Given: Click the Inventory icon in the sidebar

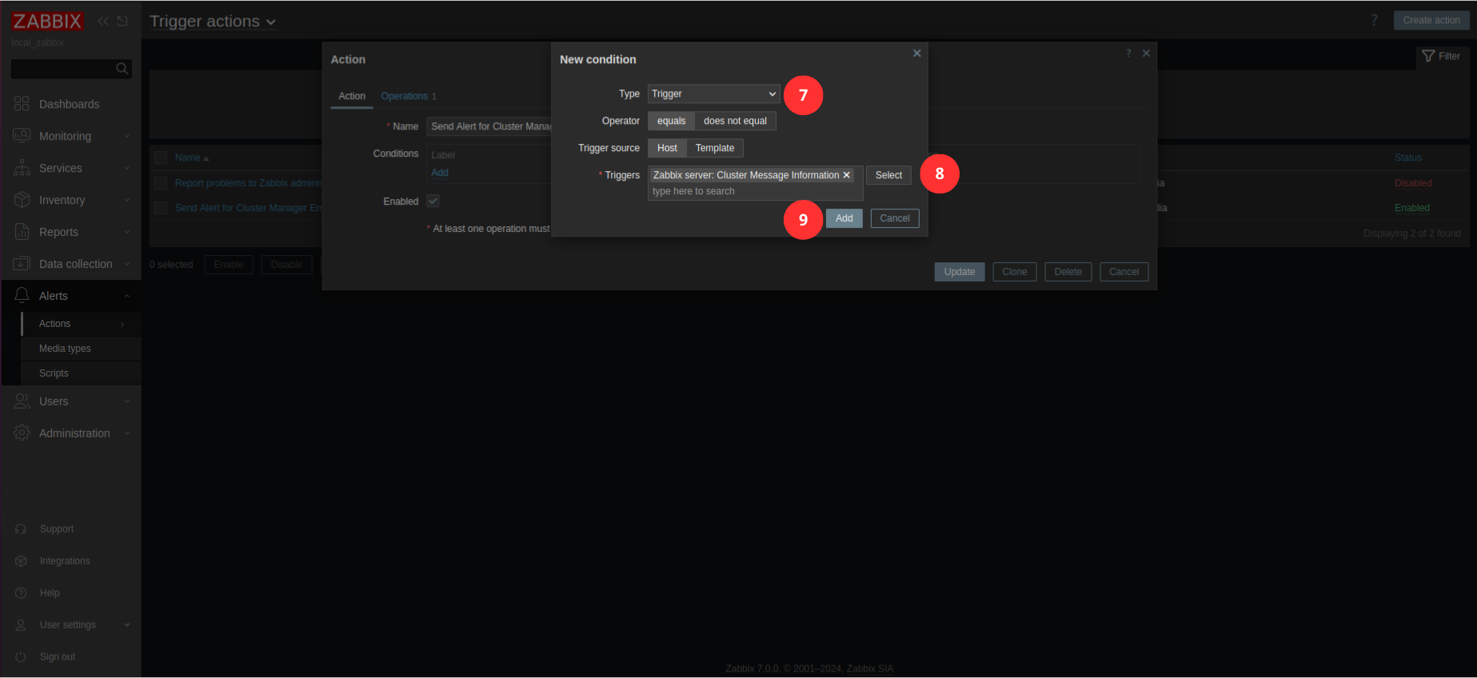Looking at the screenshot, I should (x=22, y=200).
